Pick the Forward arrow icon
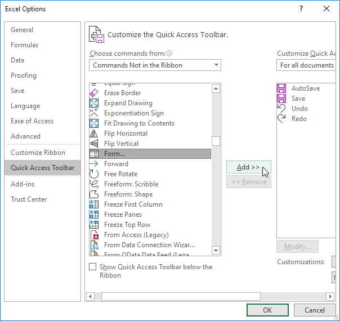340x321 pixels. pyautogui.click(x=94, y=164)
